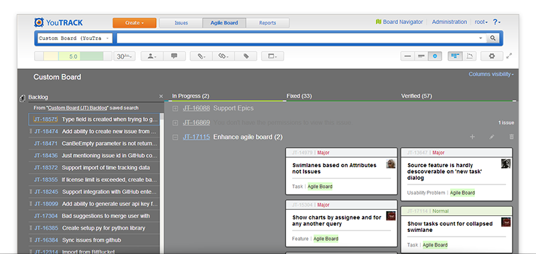Open the link issues chain icon
The height and width of the screenshot is (254, 536).
224,56
